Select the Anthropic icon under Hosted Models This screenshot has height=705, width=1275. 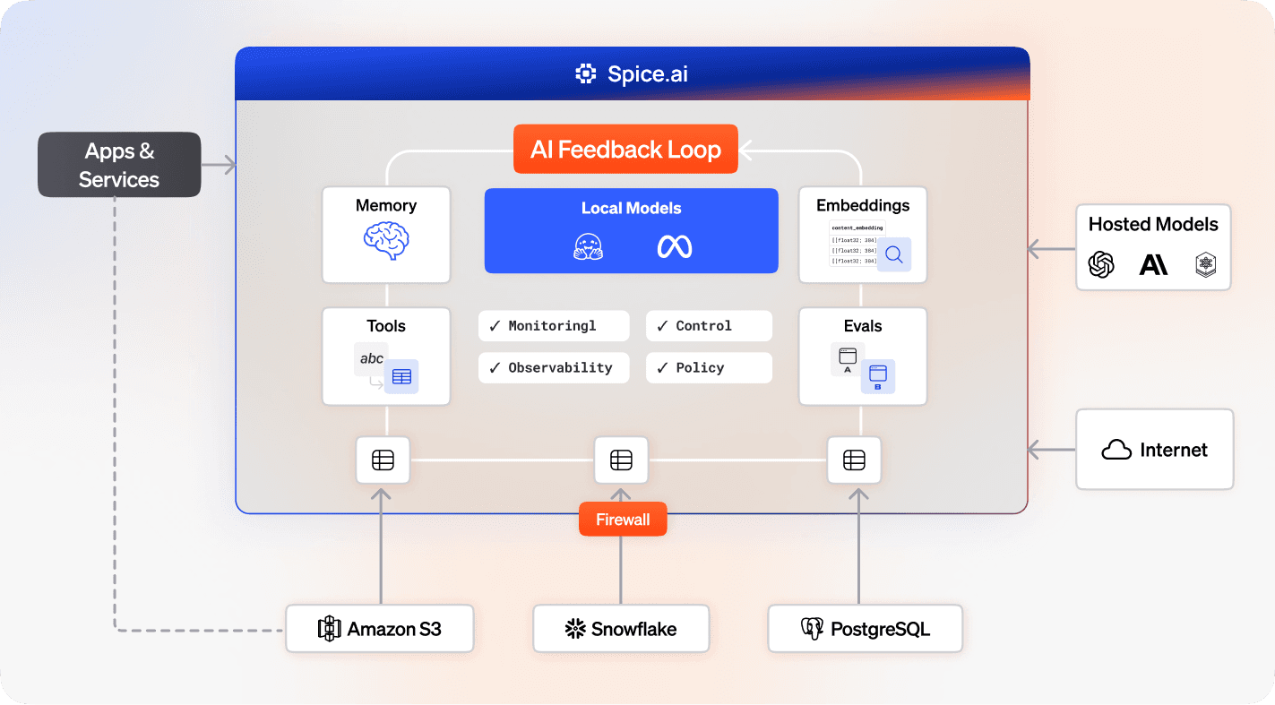coord(1154,265)
